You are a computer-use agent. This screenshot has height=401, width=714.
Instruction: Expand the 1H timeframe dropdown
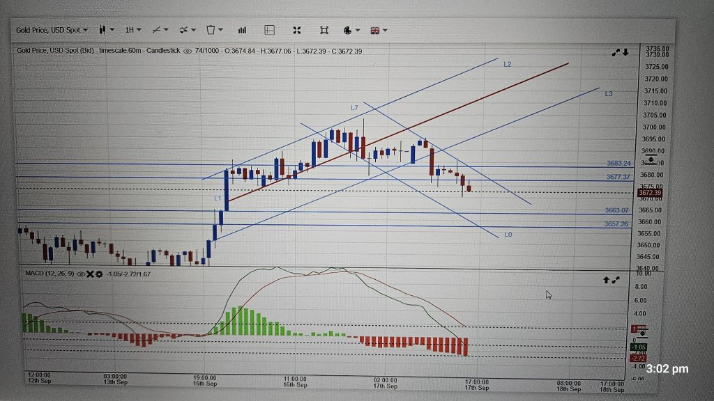tap(134, 30)
